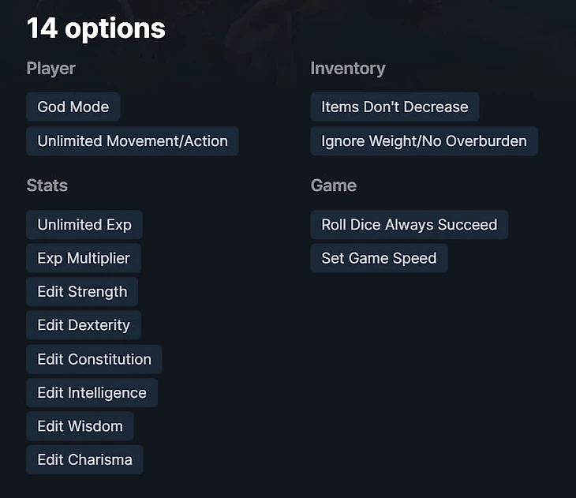Enable the God Mode option
Viewport: 576px width, 498px height.
coord(73,107)
